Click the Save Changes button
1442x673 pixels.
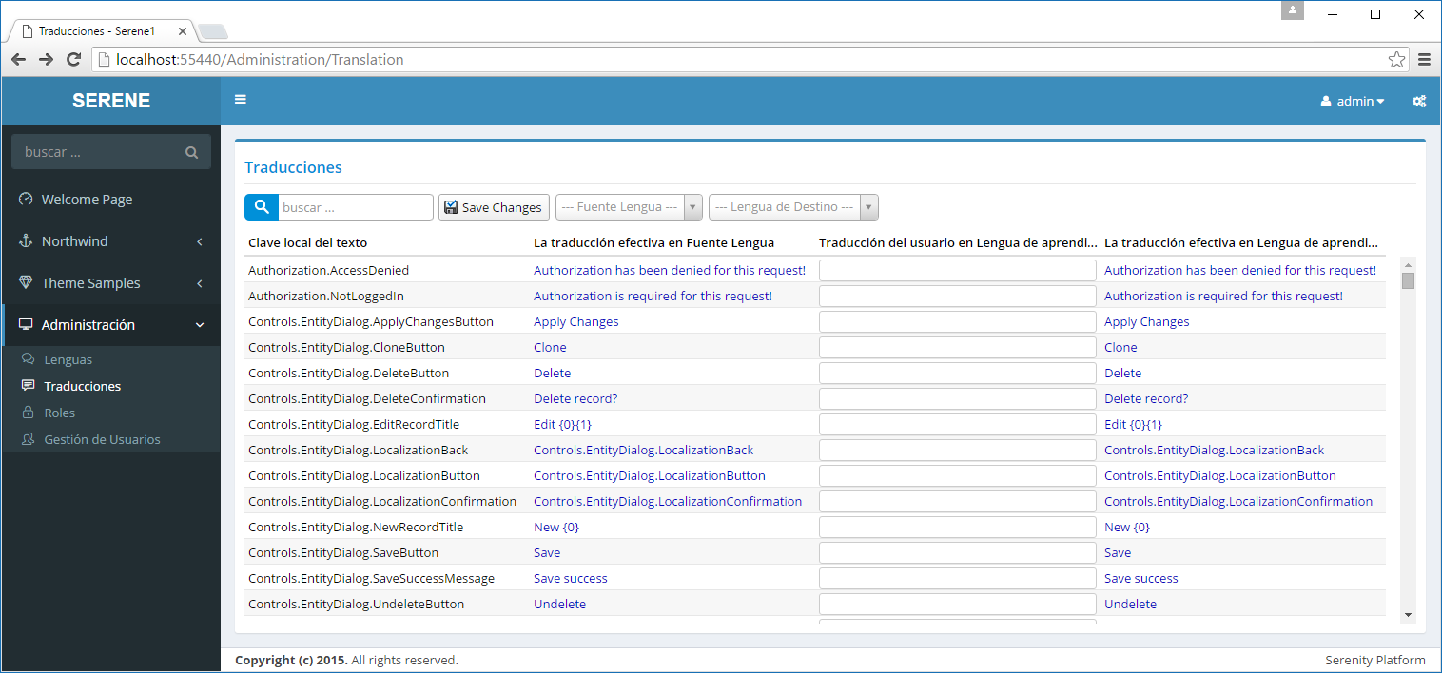point(493,207)
